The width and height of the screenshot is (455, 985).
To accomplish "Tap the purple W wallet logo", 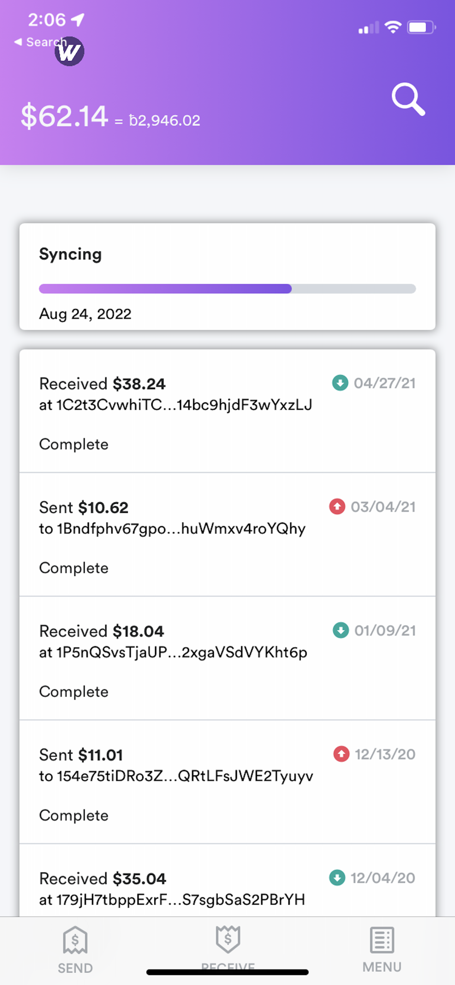I will tap(69, 51).
